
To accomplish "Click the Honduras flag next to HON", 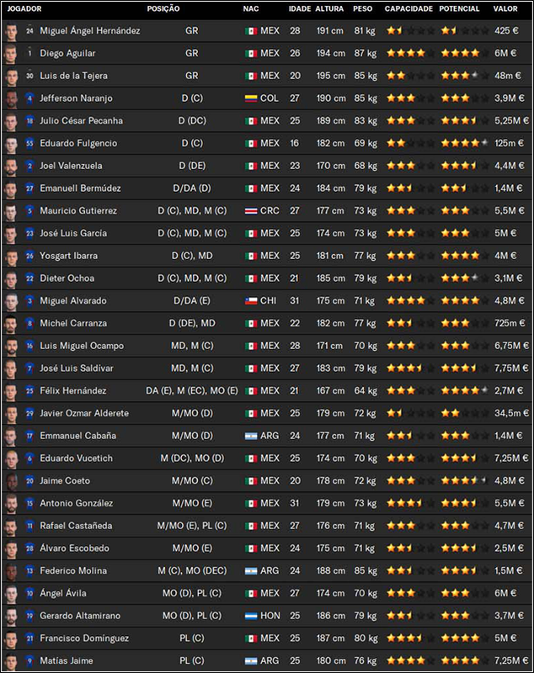I will [251, 616].
